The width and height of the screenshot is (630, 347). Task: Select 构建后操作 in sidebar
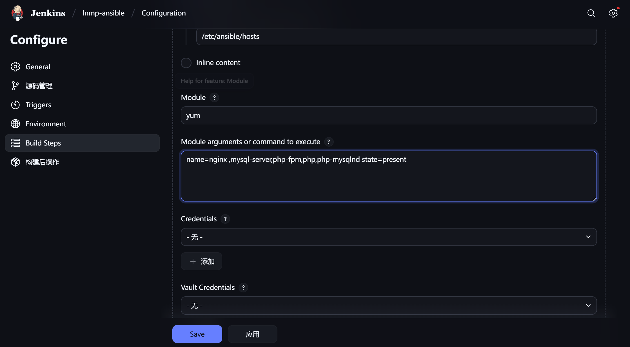click(42, 162)
